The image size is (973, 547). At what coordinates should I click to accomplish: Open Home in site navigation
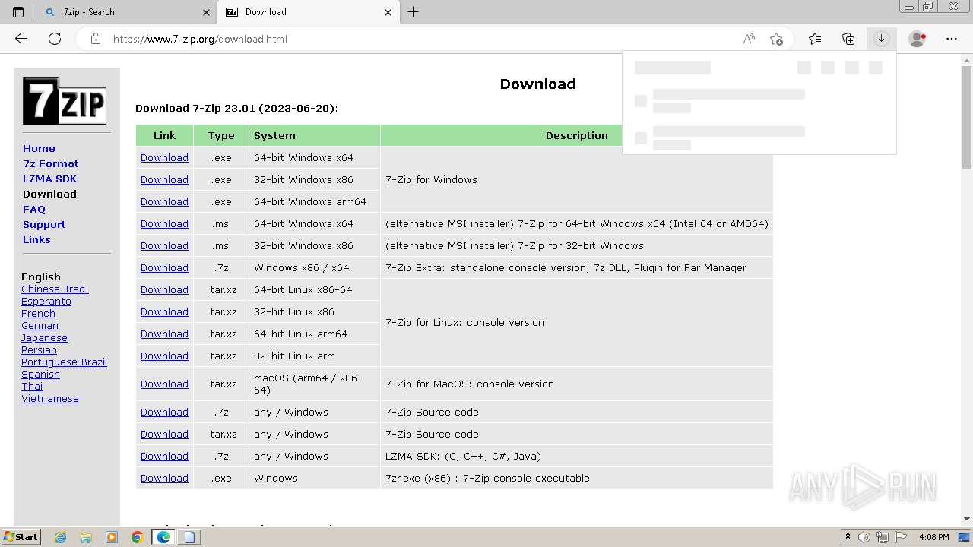[x=39, y=148]
